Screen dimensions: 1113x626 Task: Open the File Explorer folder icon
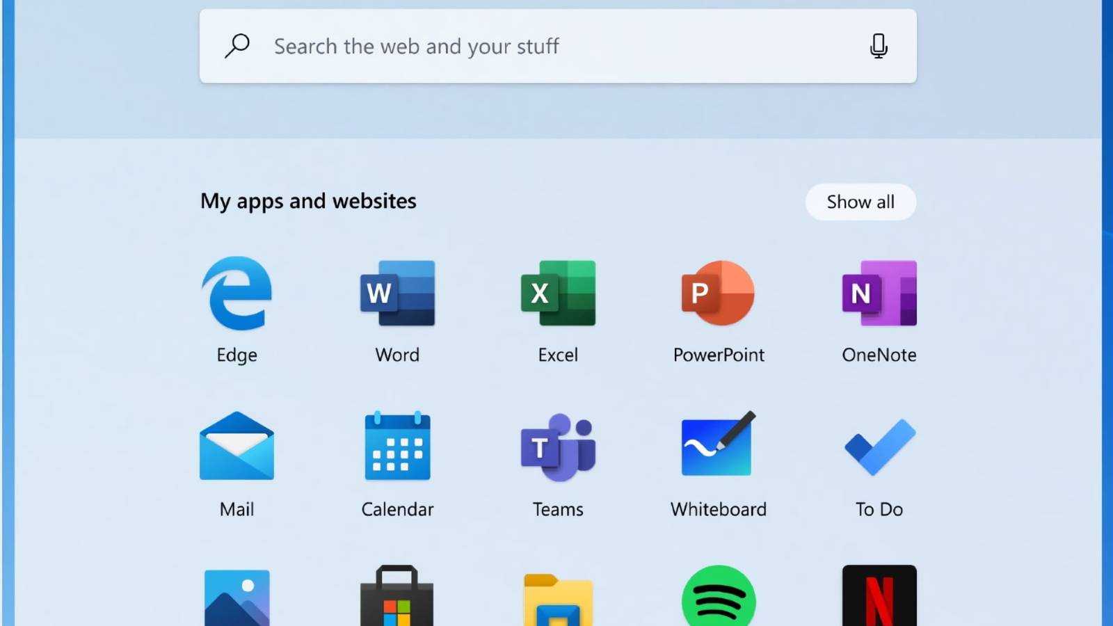558,600
